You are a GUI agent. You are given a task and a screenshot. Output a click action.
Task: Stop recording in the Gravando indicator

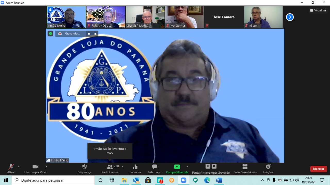[95, 34]
